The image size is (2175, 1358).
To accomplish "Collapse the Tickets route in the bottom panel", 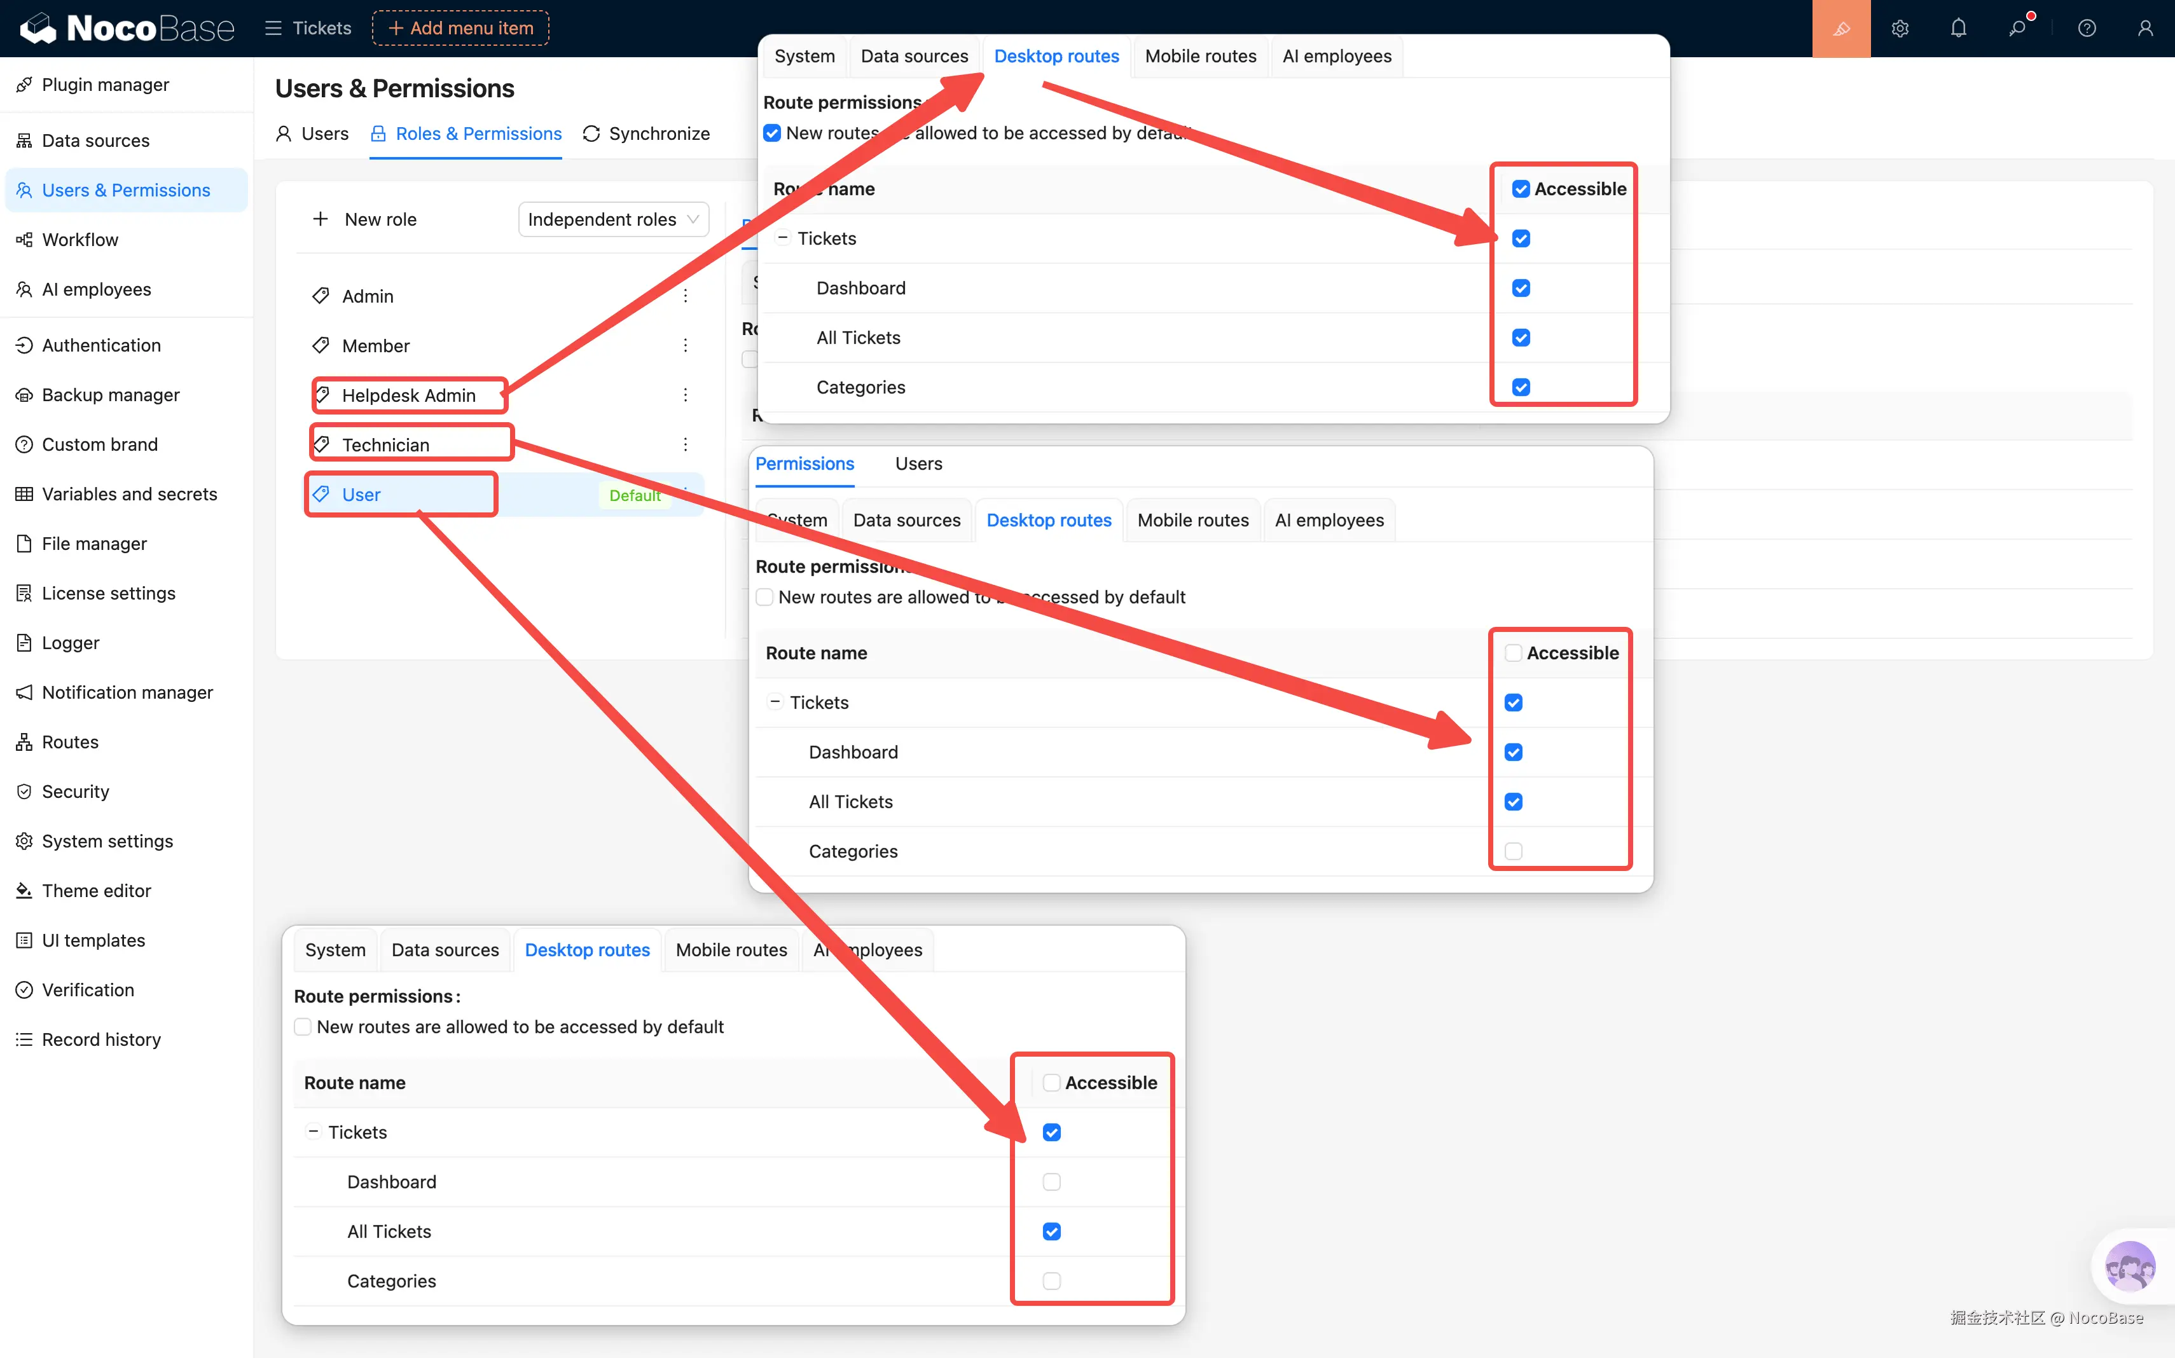I will pyautogui.click(x=314, y=1132).
